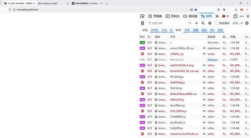
Task: Enable the 禁用缓存 checkbox
Action: pyautogui.click(x=217, y=23)
